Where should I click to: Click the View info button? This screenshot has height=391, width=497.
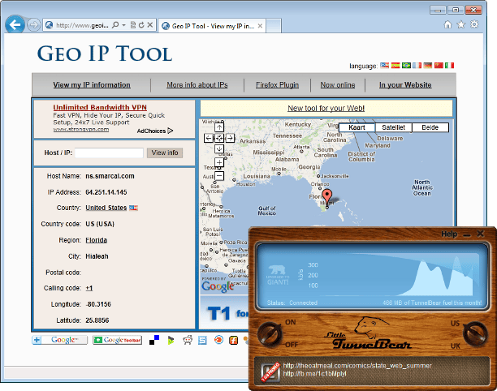point(165,153)
